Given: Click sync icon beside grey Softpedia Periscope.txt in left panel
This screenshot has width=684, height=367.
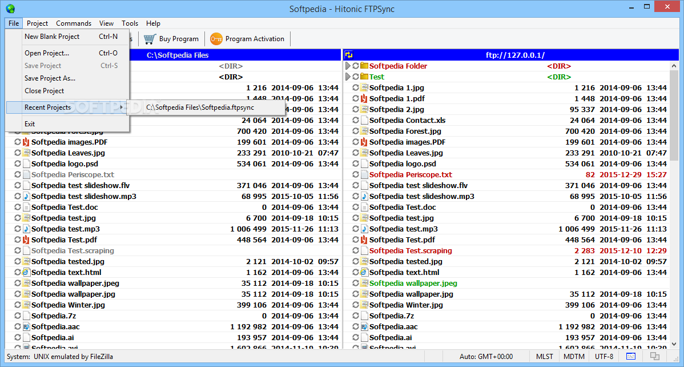Looking at the screenshot, I should coord(18,175).
